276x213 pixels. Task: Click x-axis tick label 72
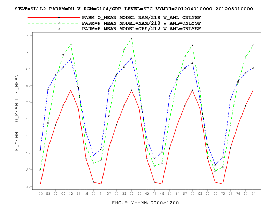coord(223,194)
